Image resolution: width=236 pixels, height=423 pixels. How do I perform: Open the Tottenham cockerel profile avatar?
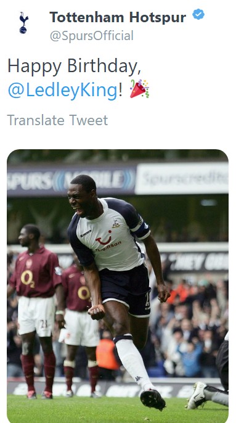(24, 23)
